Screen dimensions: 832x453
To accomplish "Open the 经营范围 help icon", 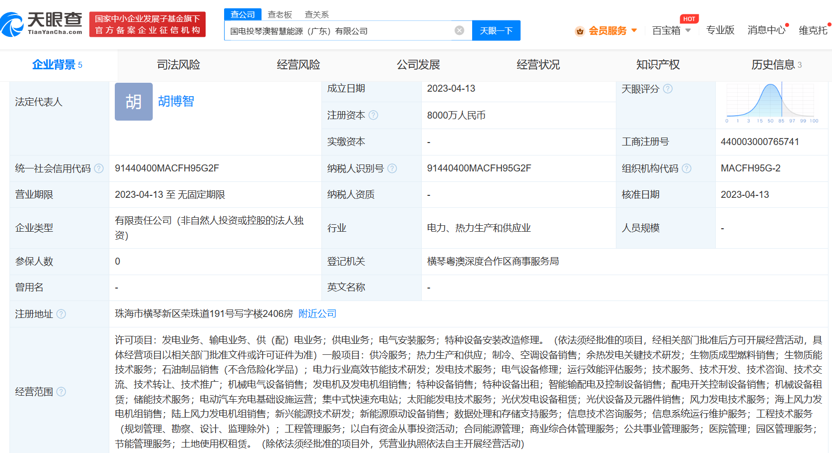I will 62,392.
